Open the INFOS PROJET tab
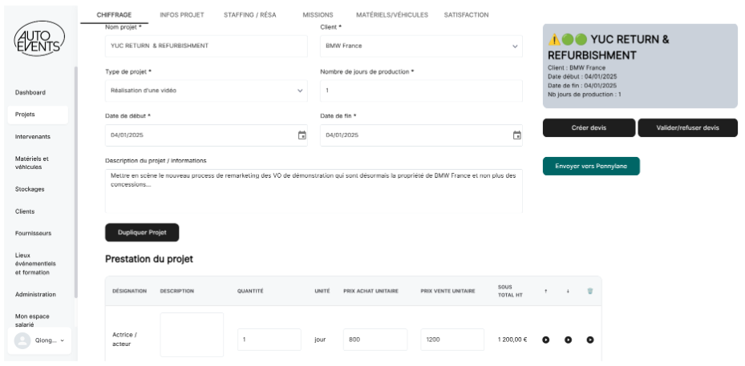 coord(182,14)
